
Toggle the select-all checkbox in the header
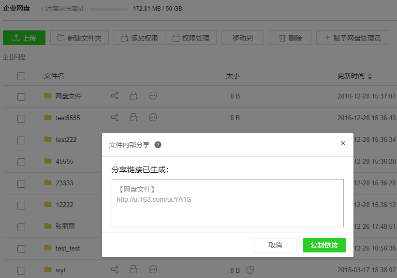[21, 76]
